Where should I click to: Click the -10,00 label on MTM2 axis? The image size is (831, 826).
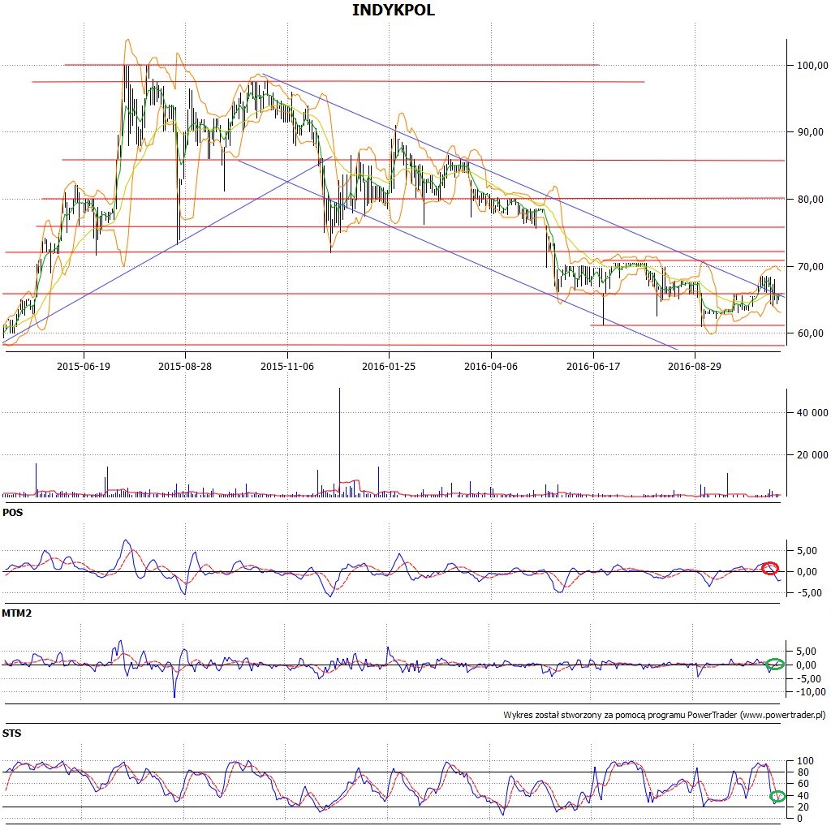point(812,692)
